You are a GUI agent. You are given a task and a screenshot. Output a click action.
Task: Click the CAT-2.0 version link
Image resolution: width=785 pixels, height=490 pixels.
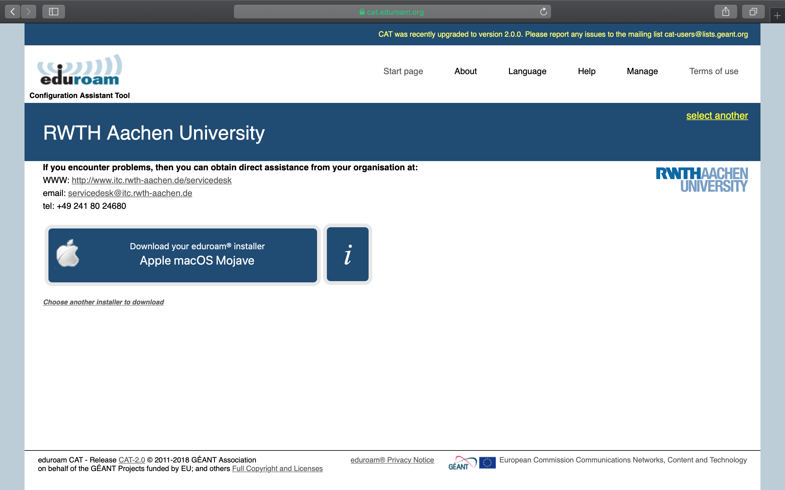click(131, 460)
